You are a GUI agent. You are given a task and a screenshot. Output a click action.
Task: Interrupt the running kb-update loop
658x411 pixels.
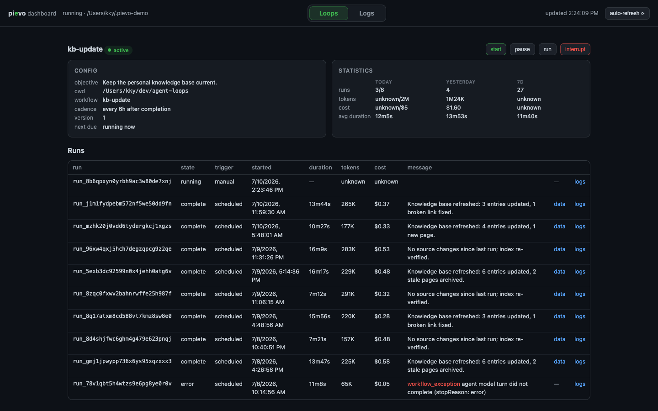coord(575,49)
